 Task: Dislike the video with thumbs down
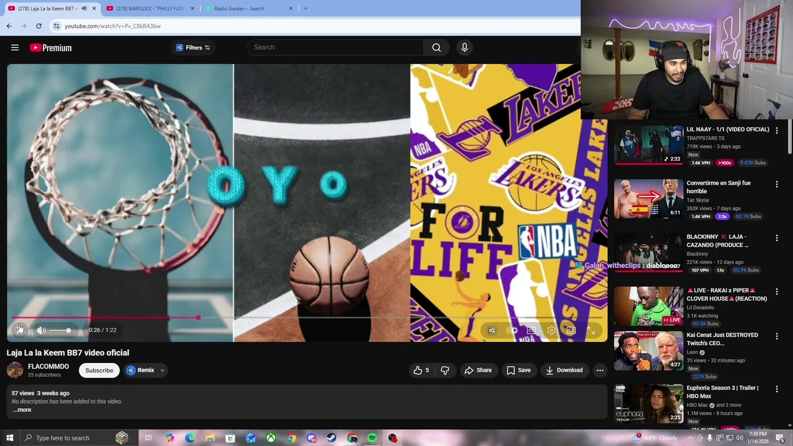[445, 370]
